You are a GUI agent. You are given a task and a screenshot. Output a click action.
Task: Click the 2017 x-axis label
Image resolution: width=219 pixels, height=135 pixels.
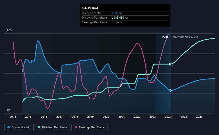tap(59, 117)
